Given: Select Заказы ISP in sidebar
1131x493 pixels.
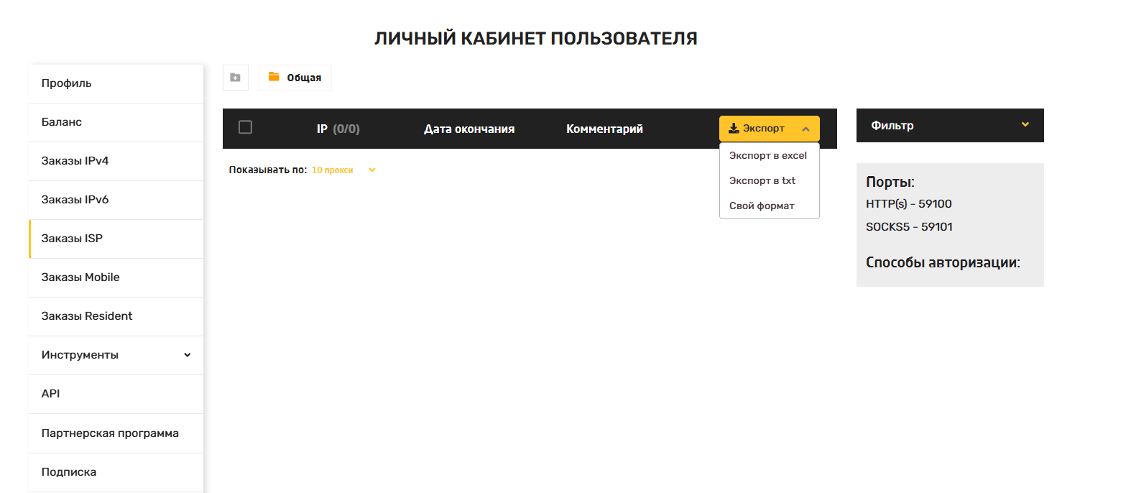Looking at the screenshot, I should pyautogui.click(x=116, y=239).
